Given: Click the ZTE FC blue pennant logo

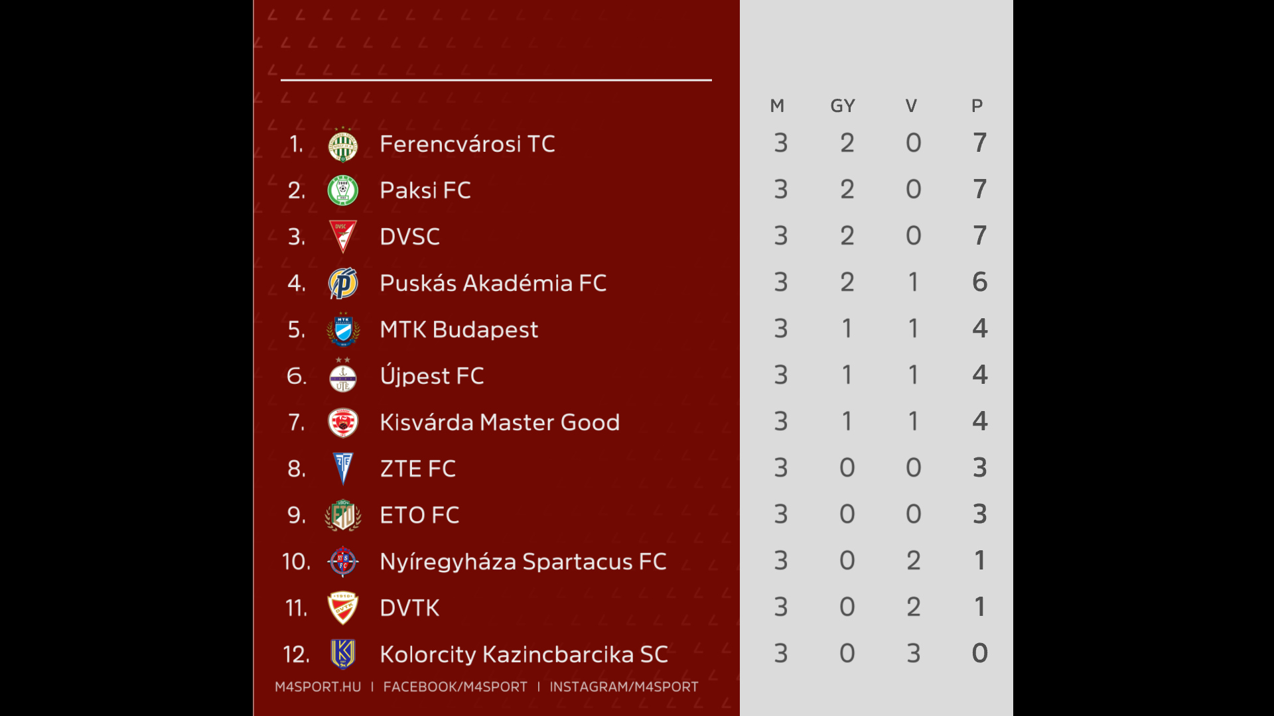Looking at the screenshot, I should coord(343,469).
